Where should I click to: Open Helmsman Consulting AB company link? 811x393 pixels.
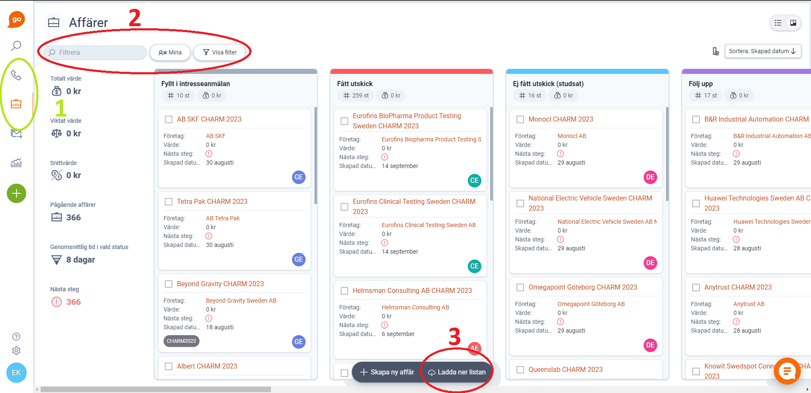click(415, 307)
